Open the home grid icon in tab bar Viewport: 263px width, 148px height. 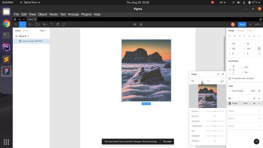click(15, 19)
